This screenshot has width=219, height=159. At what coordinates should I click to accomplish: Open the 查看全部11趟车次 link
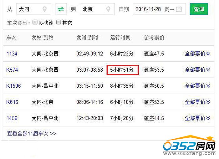click(x=32, y=133)
